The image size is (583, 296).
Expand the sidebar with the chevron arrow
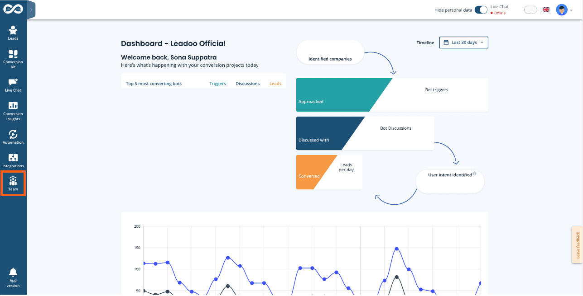point(31,9)
